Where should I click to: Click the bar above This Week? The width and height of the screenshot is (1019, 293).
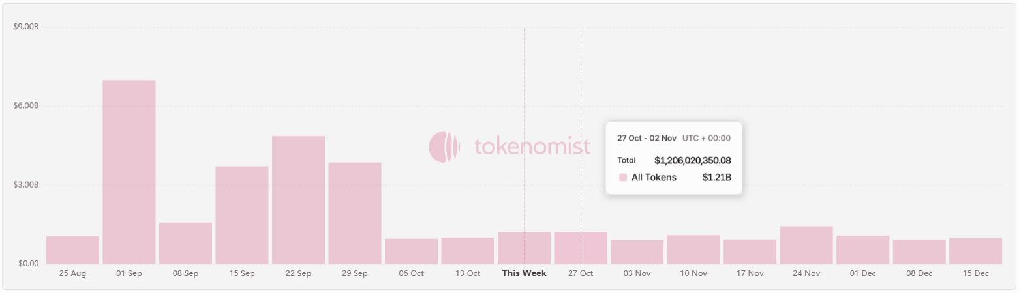pos(524,247)
